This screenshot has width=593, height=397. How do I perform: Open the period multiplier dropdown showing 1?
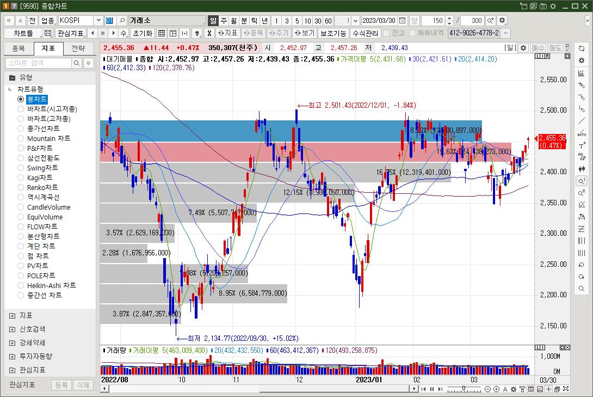point(355,21)
